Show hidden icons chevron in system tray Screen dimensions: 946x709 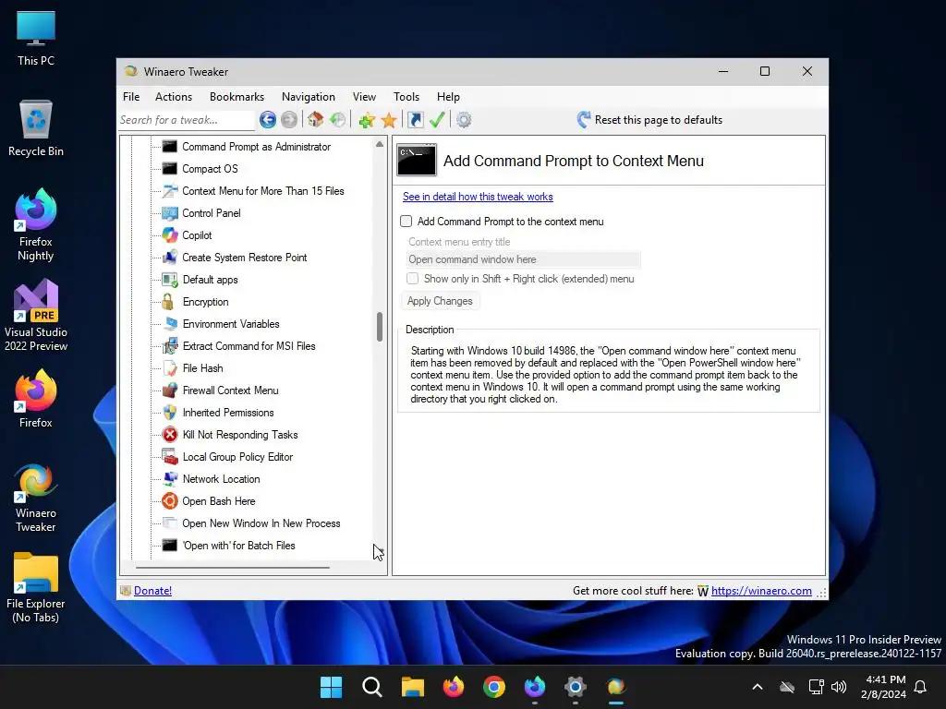(x=758, y=687)
